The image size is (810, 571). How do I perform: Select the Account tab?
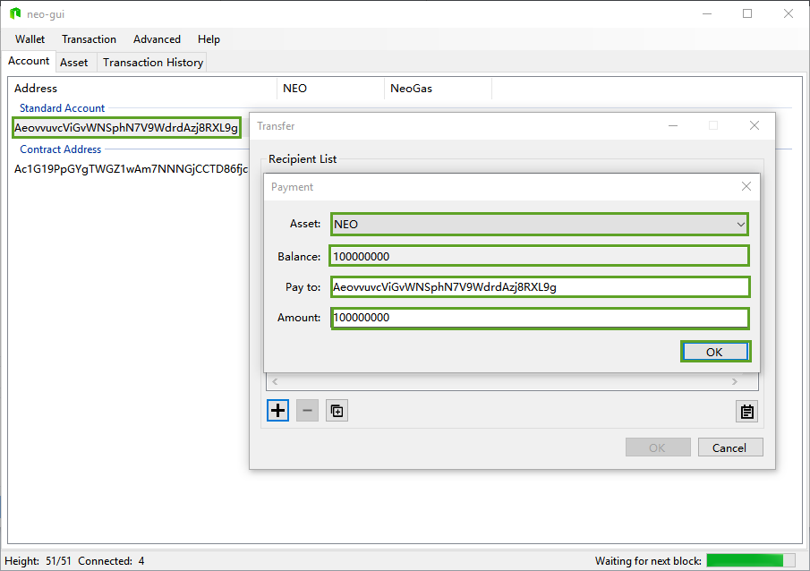[29, 61]
